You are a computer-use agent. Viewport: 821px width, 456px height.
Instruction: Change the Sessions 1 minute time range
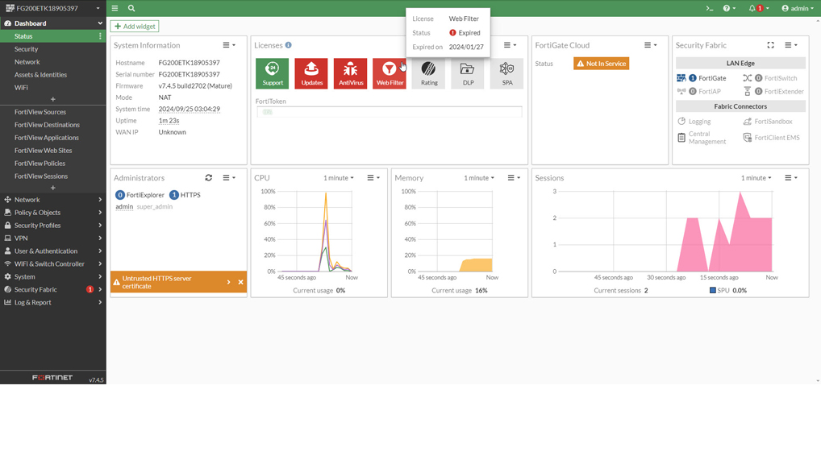pos(756,178)
